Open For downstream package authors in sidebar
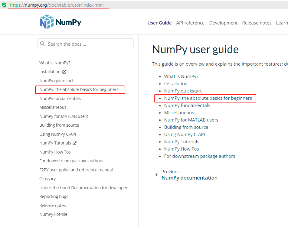Image resolution: width=288 pixels, height=227 pixels. pyautogui.click(x=71, y=161)
